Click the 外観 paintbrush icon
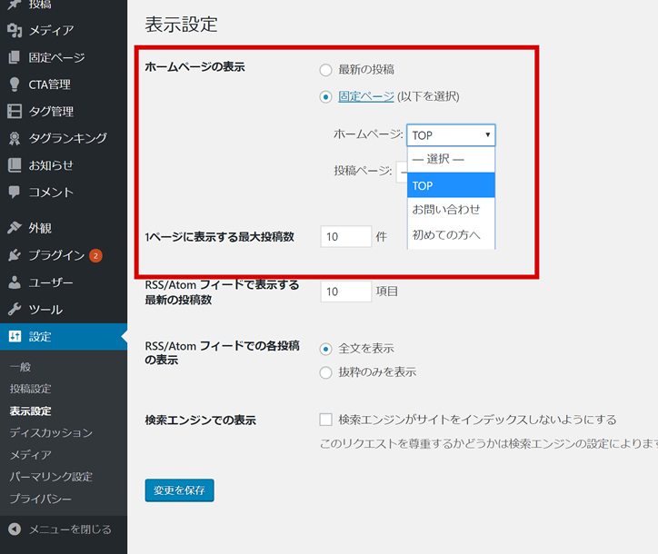The height and width of the screenshot is (554, 658). tap(15, 228)
